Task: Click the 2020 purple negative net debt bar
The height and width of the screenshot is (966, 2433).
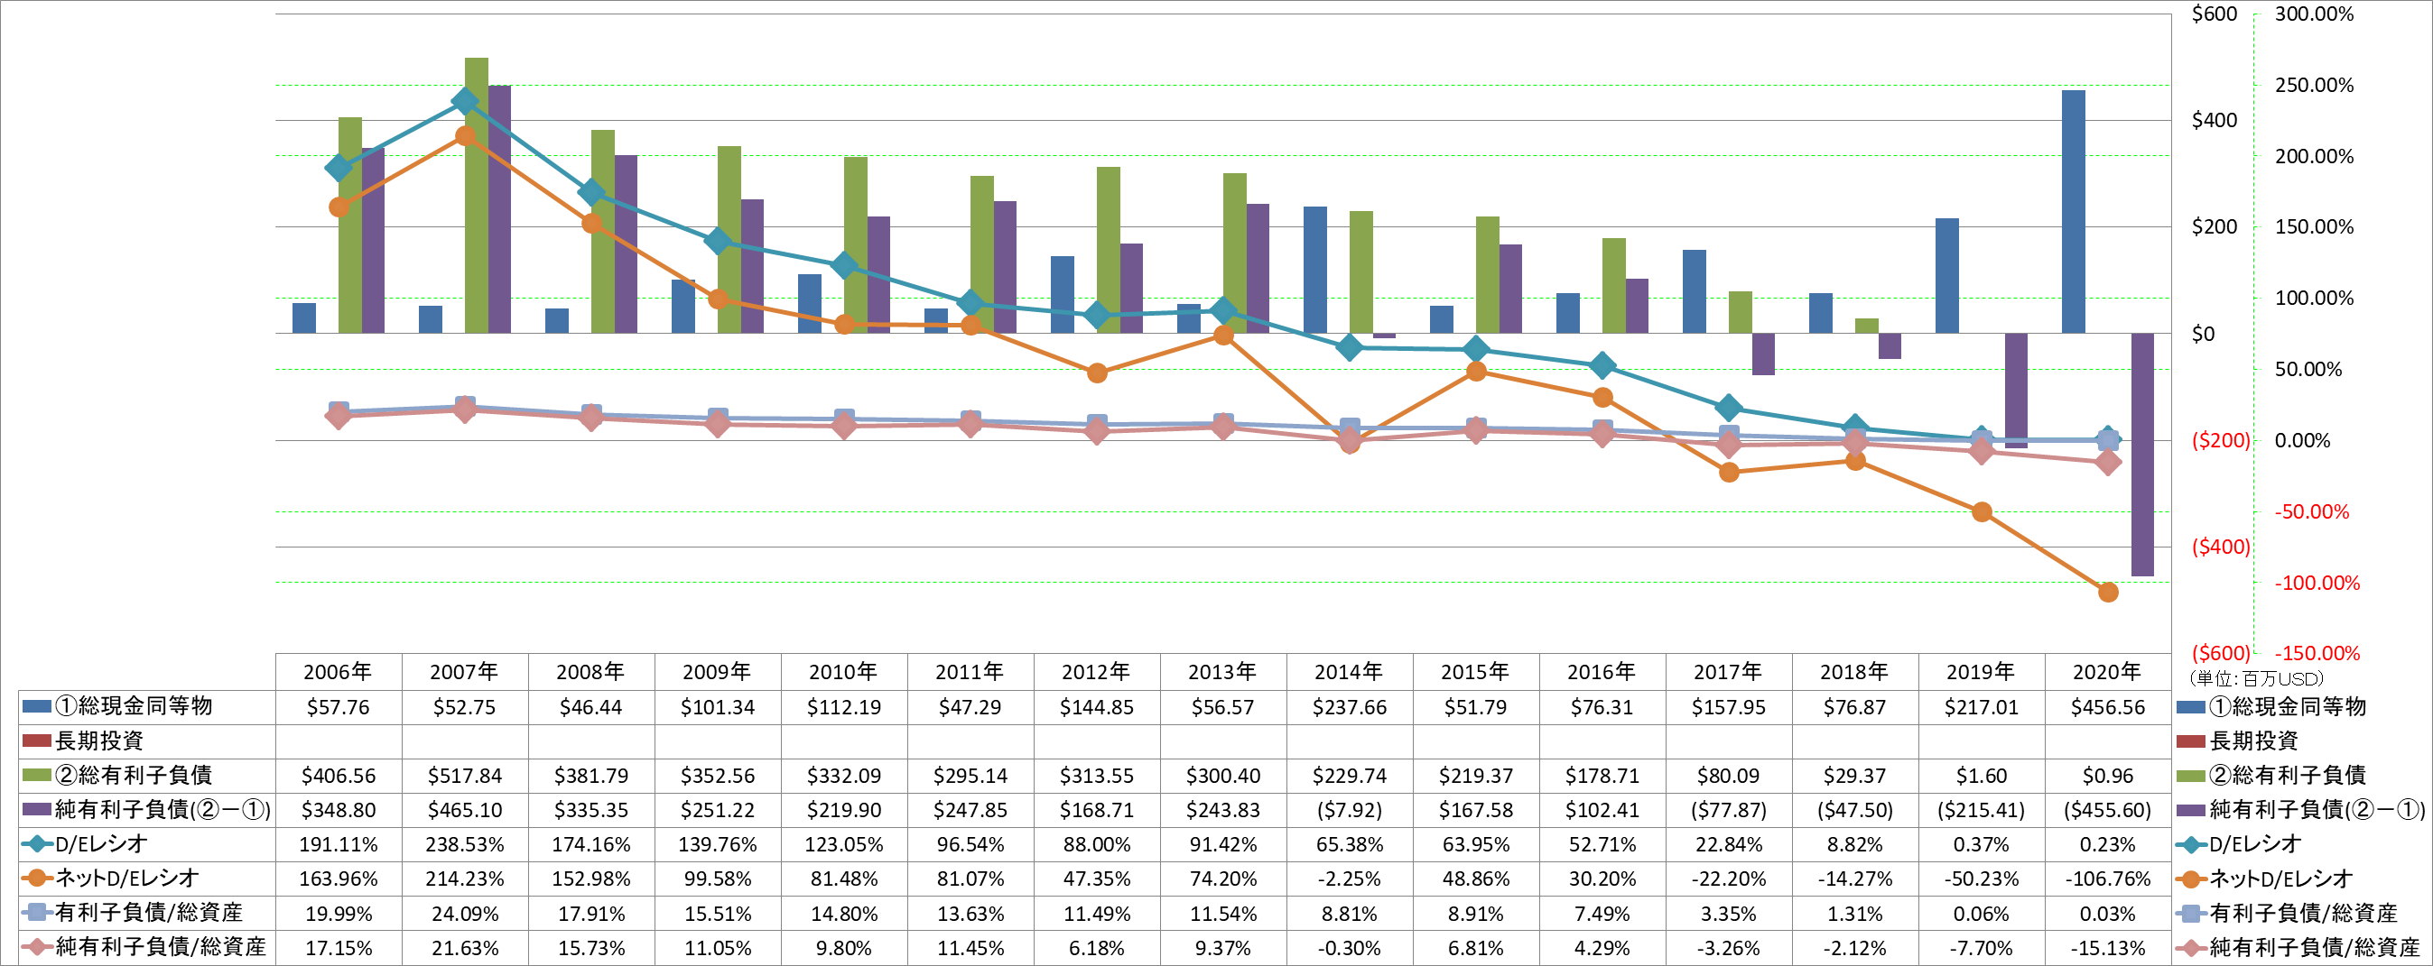Action: [2142, 455]
